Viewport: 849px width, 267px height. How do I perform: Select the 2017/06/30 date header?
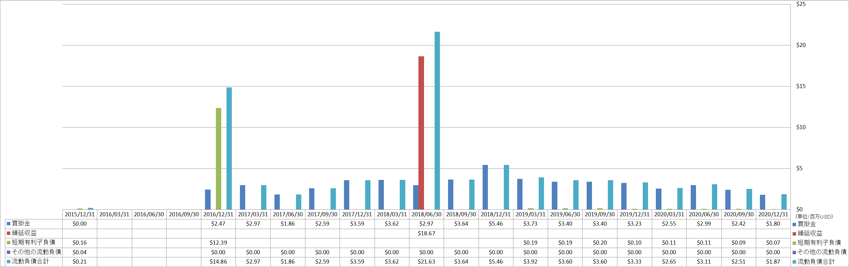tap(288, 214)
